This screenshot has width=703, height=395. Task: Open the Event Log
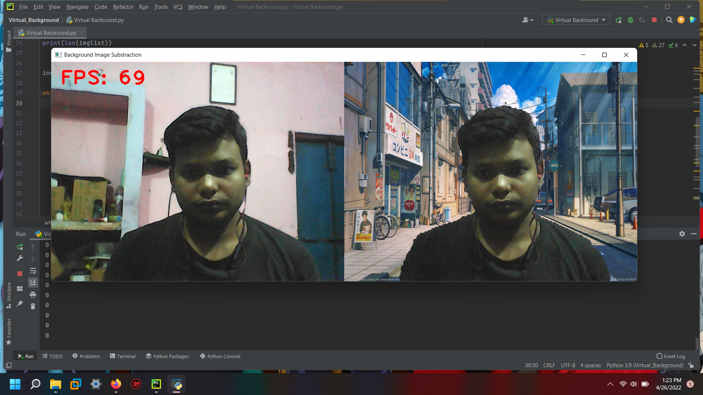pyautogui.click(x=674, y=356)
